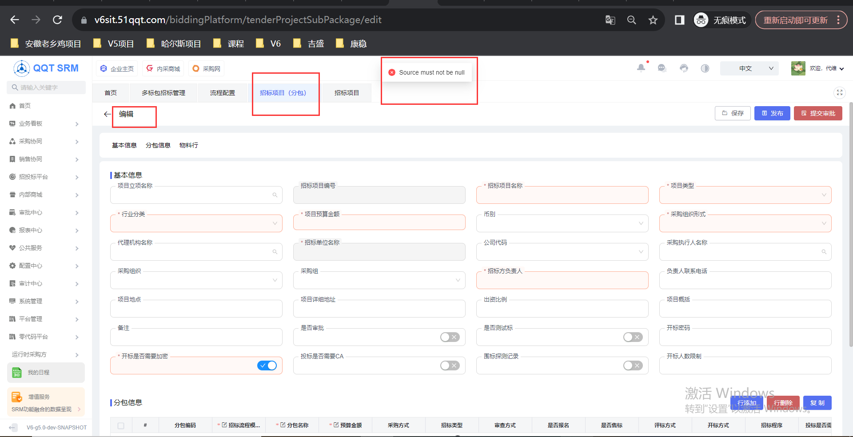Open the 行业分类 dropdown
The width and height of the screenshot is (853, 437).
(196, 223)
